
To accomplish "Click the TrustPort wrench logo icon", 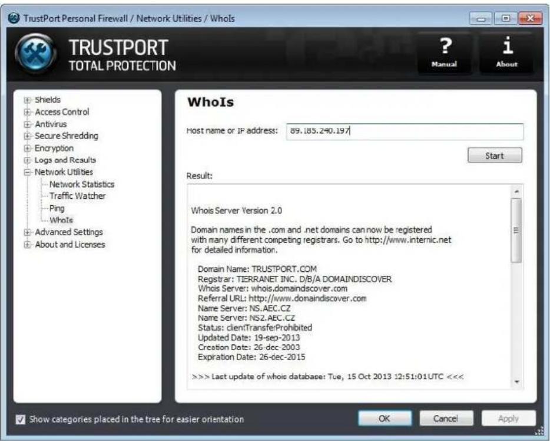I will pos(35,52).
